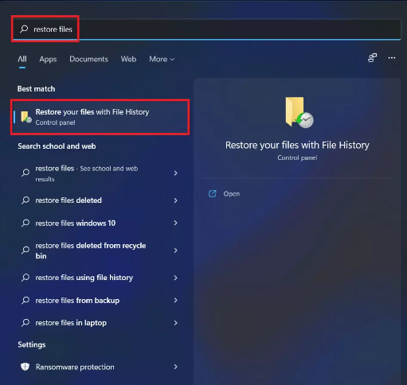
Task: Click search icon beside 'See school and web results'
Action: 25,173
